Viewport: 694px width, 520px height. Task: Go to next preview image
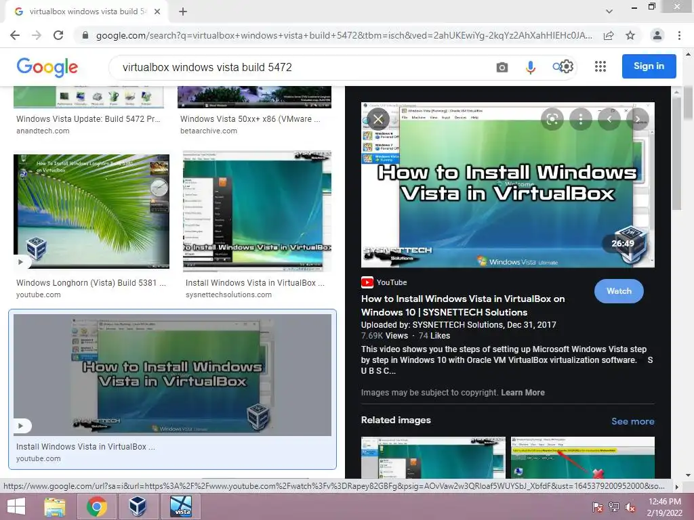[638, 119]
